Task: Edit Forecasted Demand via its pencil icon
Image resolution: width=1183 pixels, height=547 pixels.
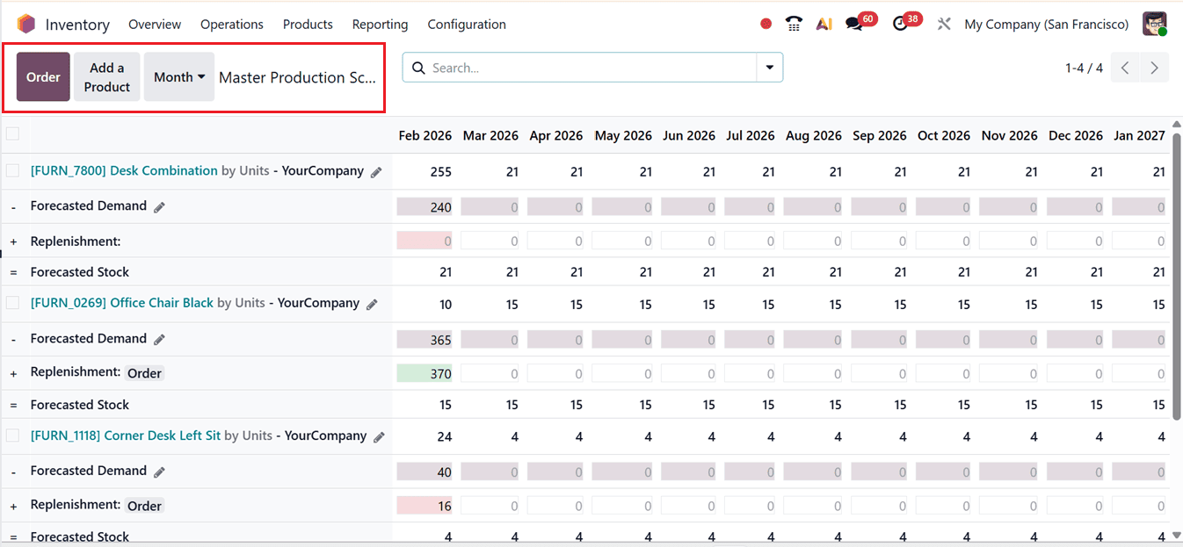Action: click(160, 205)
